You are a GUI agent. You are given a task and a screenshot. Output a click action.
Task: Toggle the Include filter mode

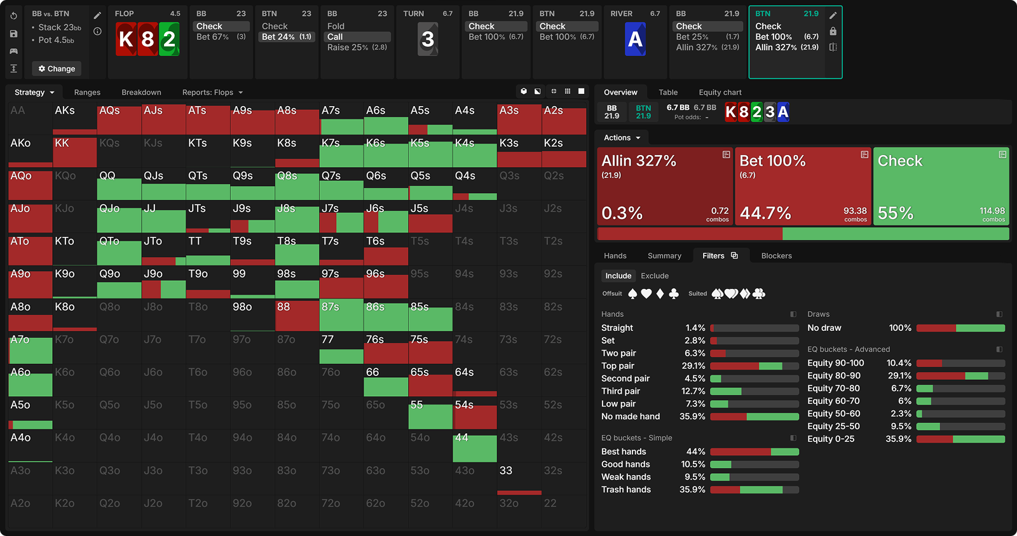point(618,276)
